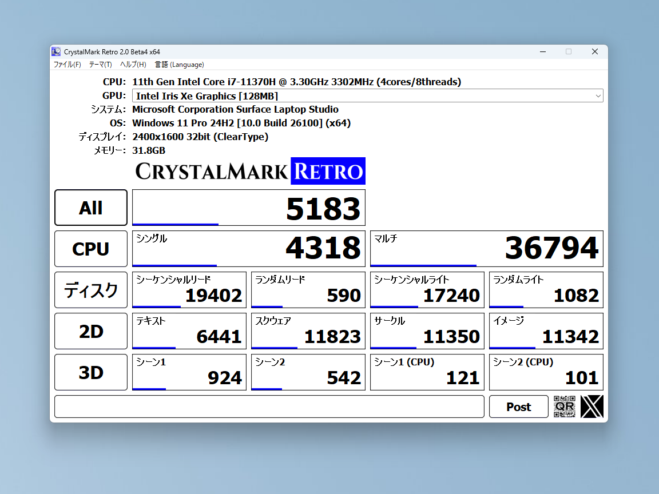Image resolution: width=659 pixels, height=494 pixels.
Task: Expand the Intel Iris Xe Graphics combo box arrow
Action: point(598,95)
